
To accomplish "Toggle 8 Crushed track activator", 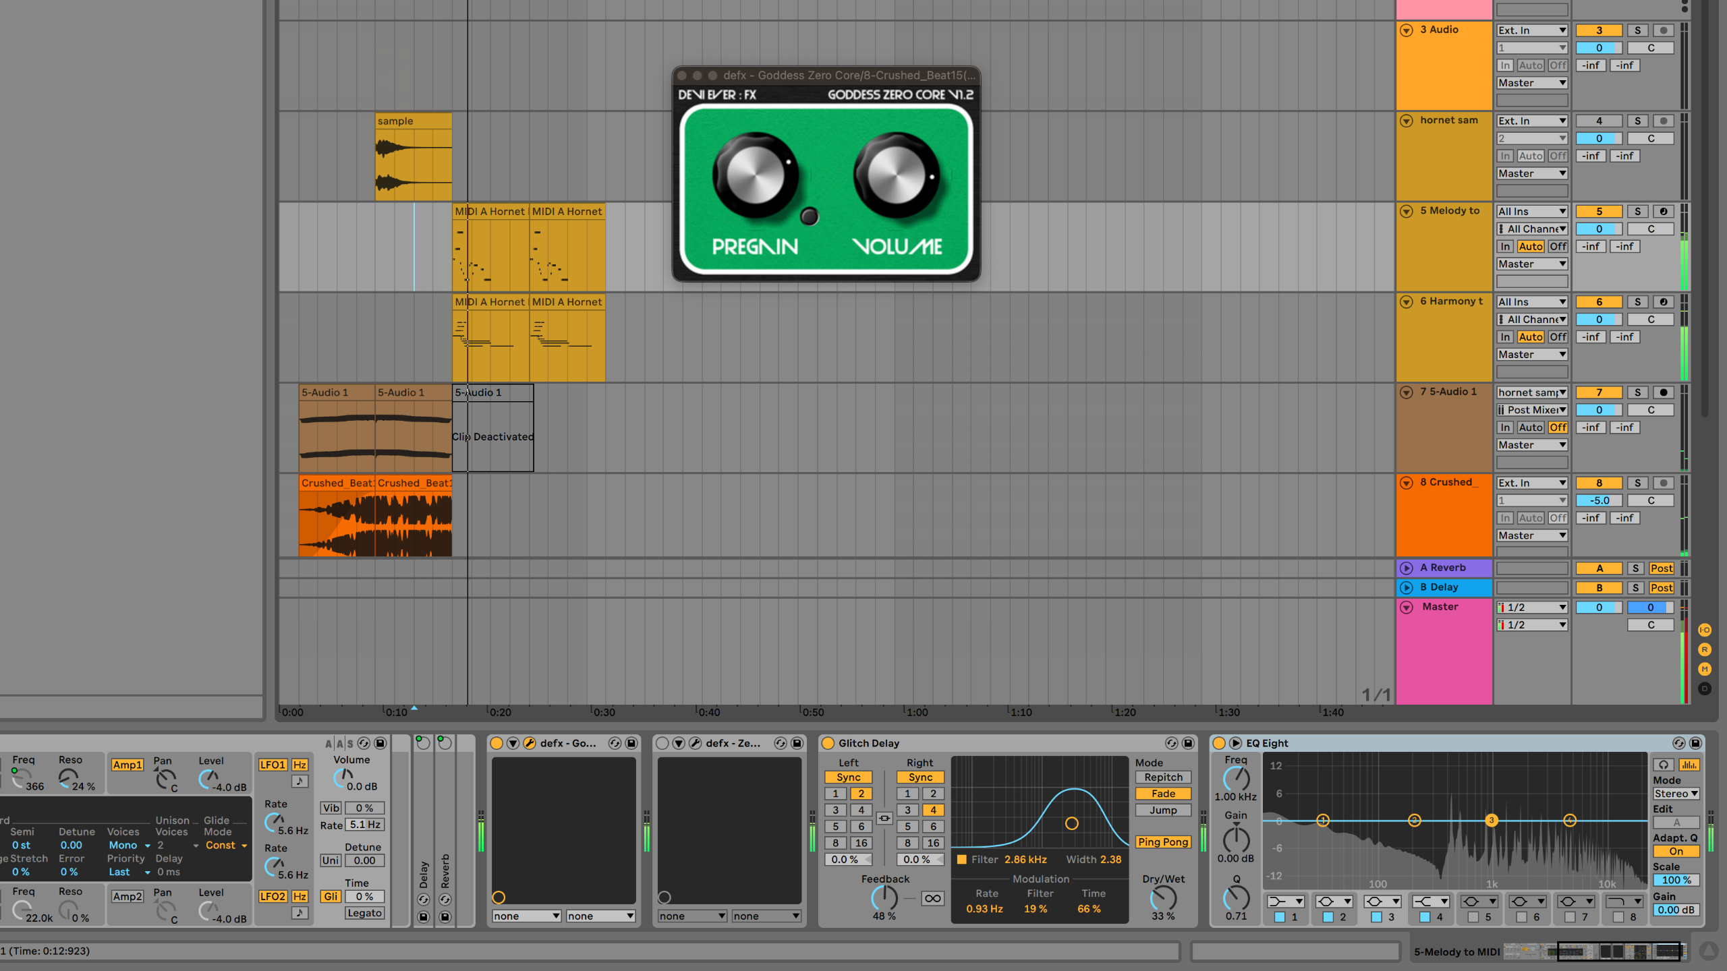I will (1599, 483).
